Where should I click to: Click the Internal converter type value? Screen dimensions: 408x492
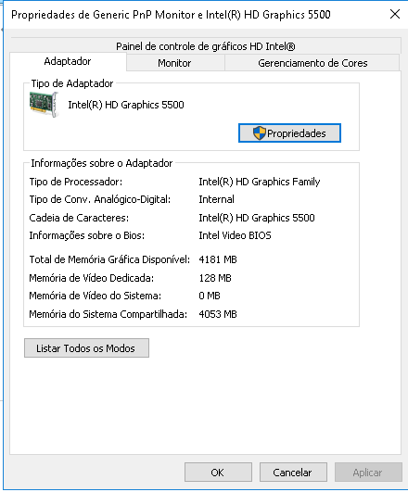pyautogui.click(x=216, y=199)
